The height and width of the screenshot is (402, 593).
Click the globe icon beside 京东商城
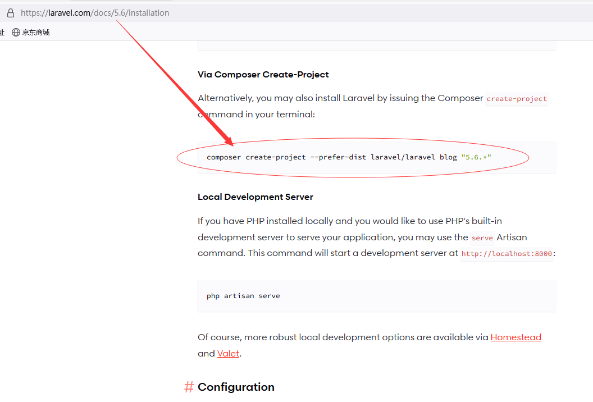click(16, 33)
